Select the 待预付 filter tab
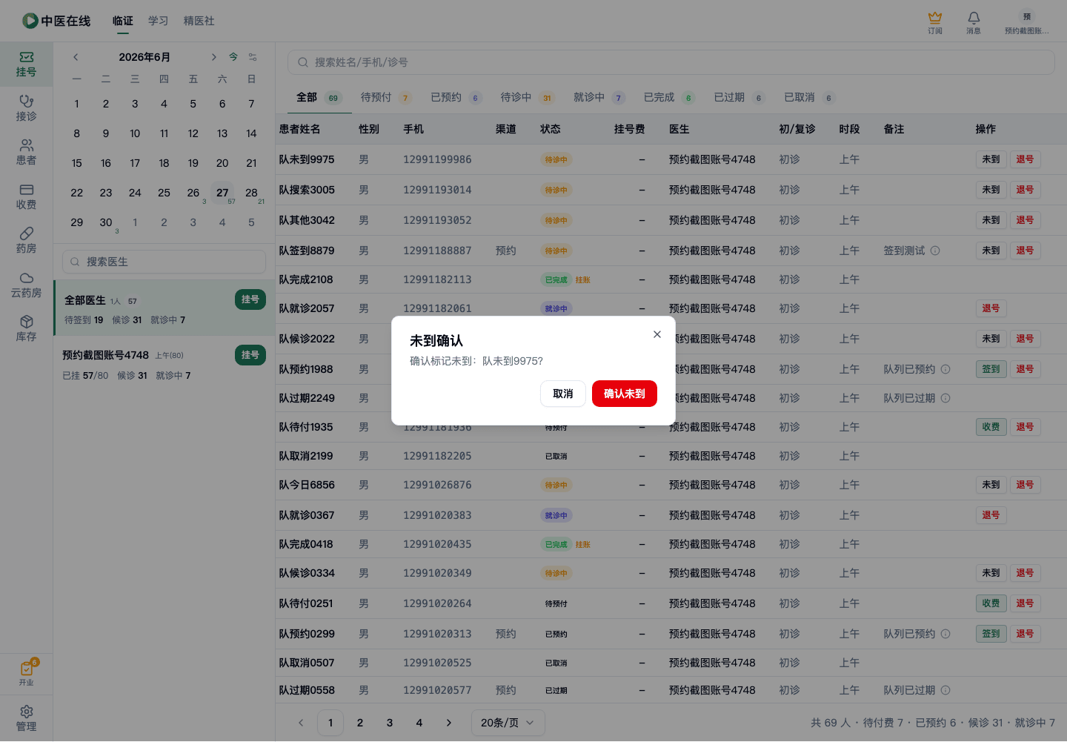 [385, 97]
